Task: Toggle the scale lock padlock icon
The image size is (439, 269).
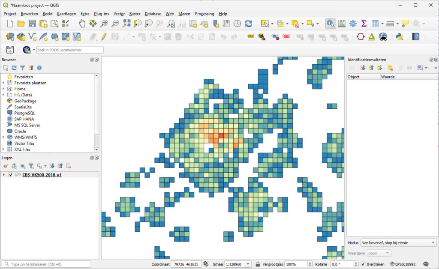Action: (x=258, y=264)
